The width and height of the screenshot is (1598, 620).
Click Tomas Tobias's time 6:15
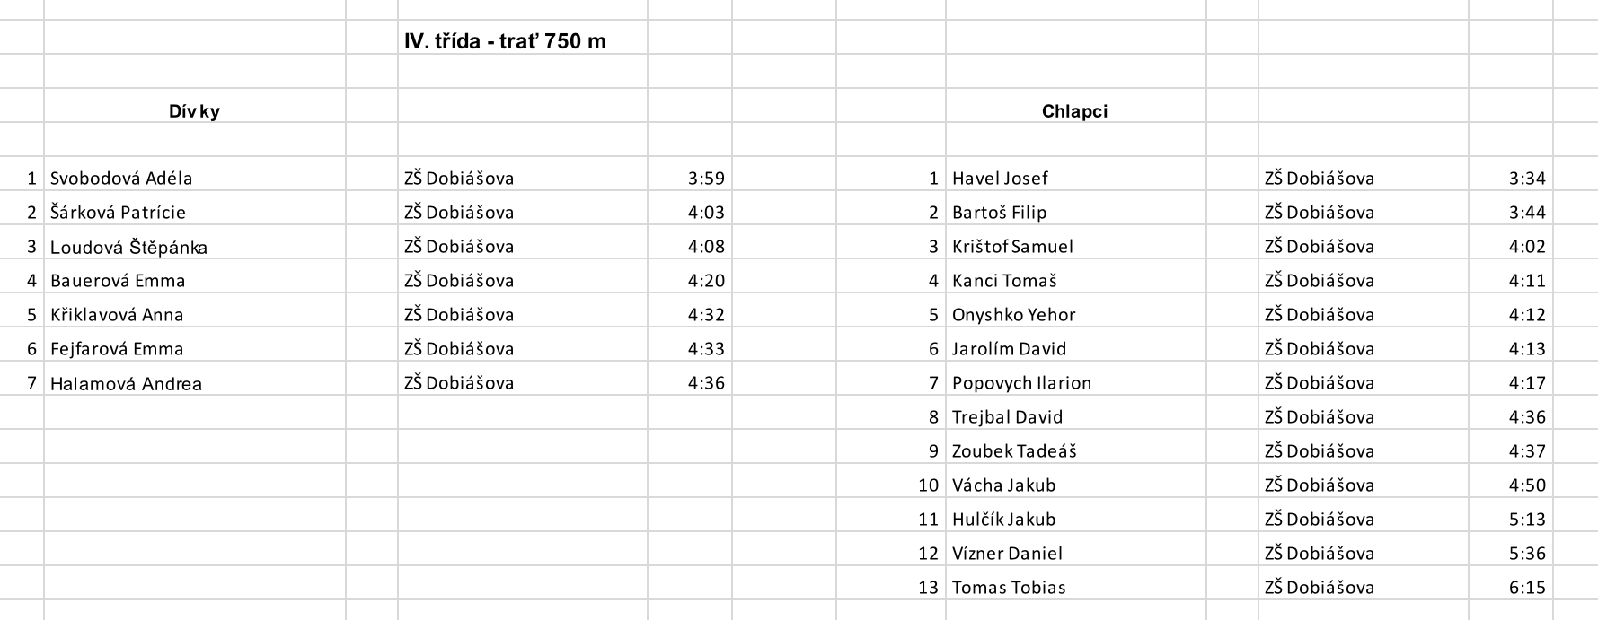[1527, 588]
